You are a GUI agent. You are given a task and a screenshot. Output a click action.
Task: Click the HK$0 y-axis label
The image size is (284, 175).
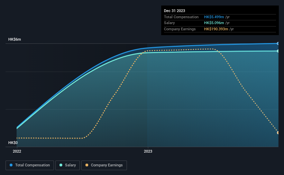[x=13, y=143]
